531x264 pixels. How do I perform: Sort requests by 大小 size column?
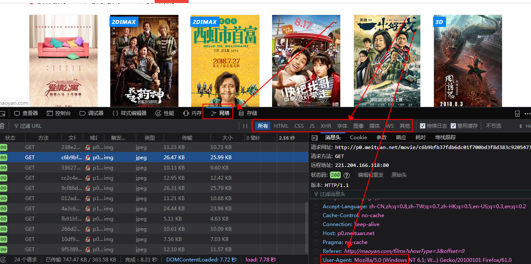point(227,138)
